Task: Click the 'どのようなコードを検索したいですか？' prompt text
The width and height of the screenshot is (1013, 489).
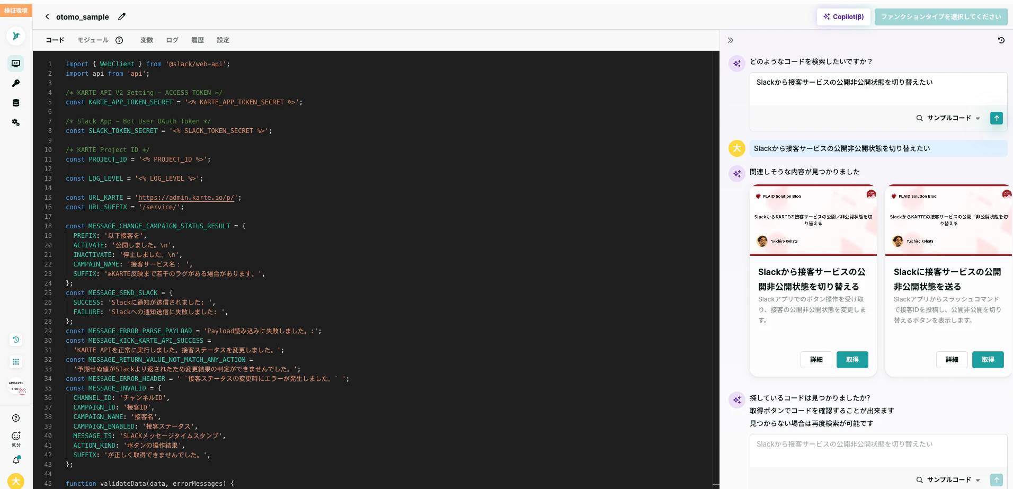Action: [811, 61]
